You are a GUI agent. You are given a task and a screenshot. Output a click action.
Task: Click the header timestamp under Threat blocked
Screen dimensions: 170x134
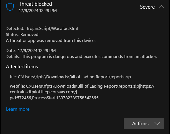(38, 11)
